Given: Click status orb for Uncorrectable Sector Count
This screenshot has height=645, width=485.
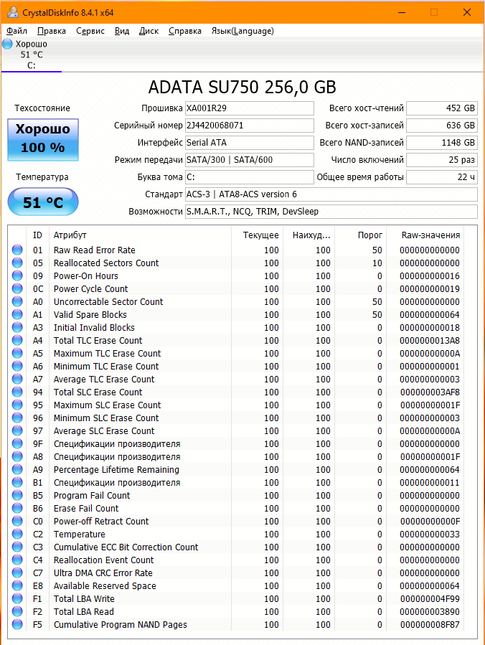Looking at the screenshot, I should (x=17, y=301).
